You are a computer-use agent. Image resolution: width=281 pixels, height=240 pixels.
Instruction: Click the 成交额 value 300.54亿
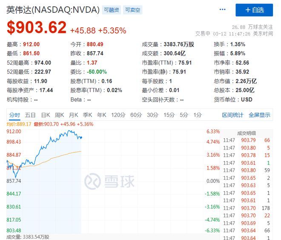click(x=175, y=53)
